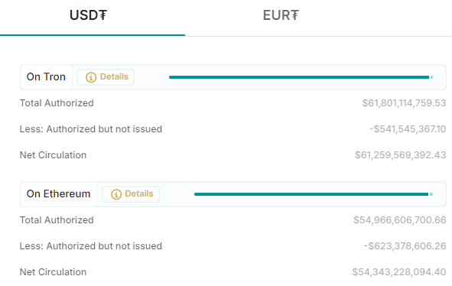Image resolution: width=452 pixels, height=286 pixels.
Task: Click the info icon in Tron Details
Action: [x=91, y=77]
